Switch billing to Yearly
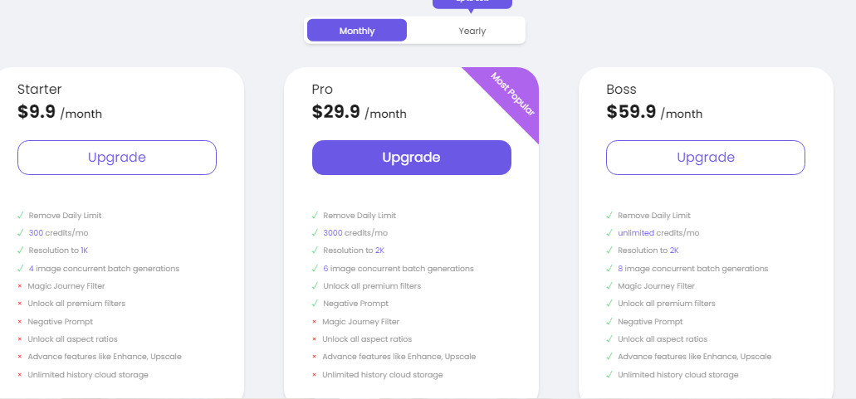 point(472,31)
